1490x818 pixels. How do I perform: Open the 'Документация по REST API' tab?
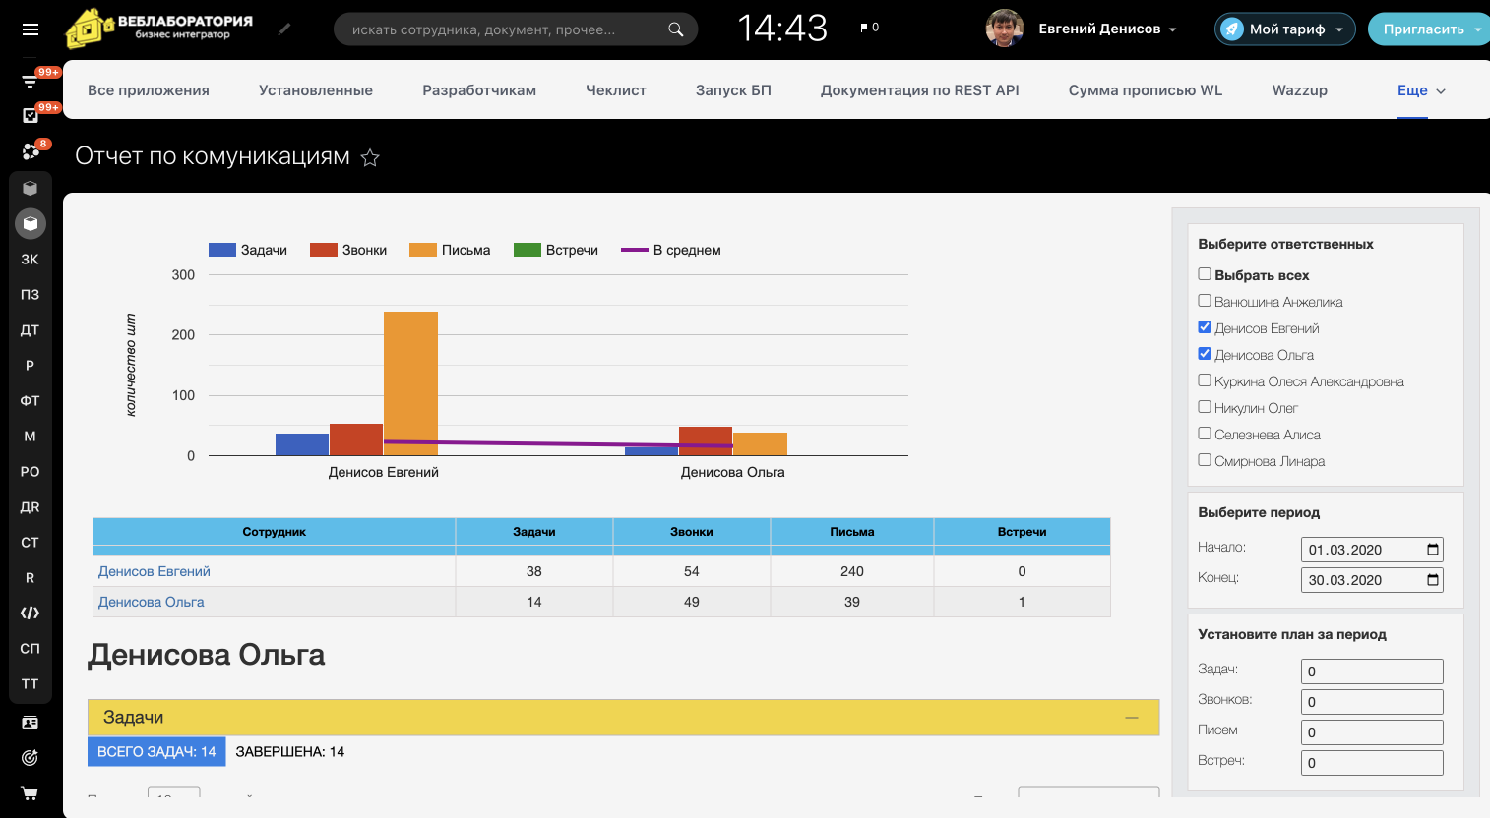coord(919,90)
